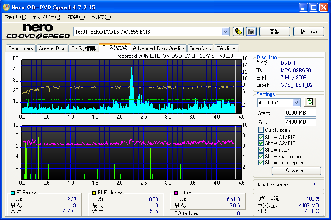Click the Jitter maximum 7.8 % value
The image size is (331, 220).
(x=235, y=205)
